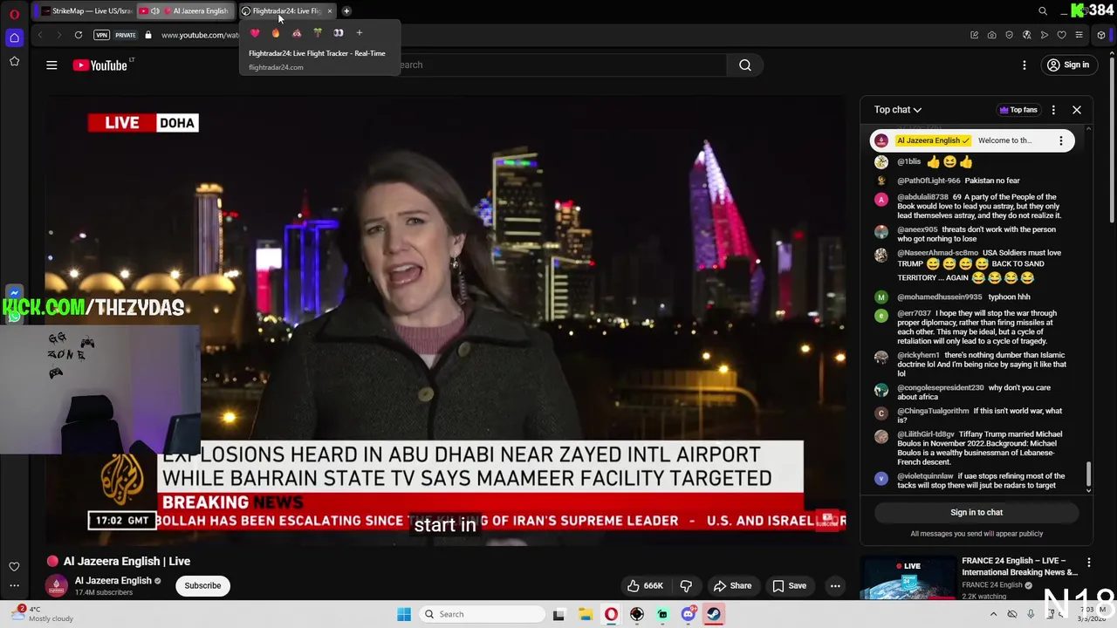
Task: Click the address bar padlock icon
Action: (148, 35)
